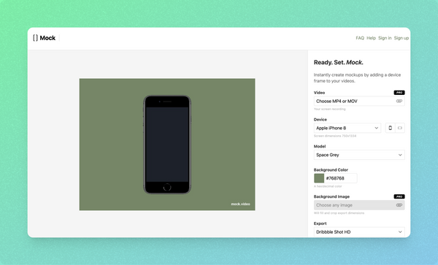Expand the Model dropdown showing Space Grey
Viewport: 438px width, 265px height.
pos(359,155)
